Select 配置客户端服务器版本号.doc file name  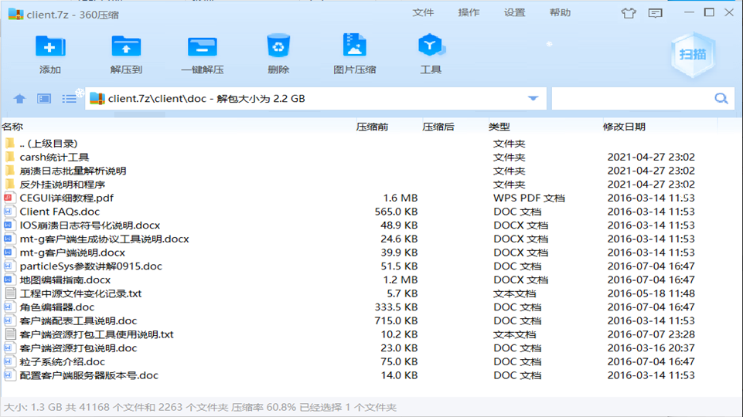click(89, 375)
